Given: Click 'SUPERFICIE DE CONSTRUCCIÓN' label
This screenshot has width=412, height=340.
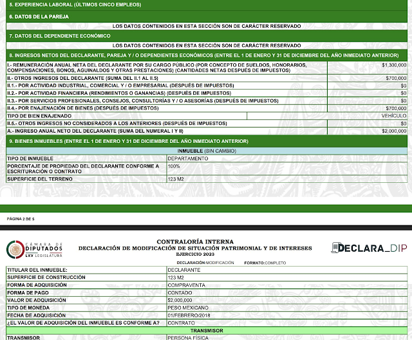Looking at the screenshot, I should tap(46, 278).
